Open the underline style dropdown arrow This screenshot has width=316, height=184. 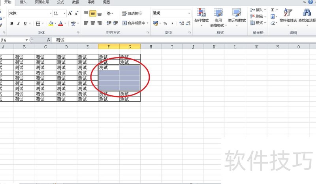pos(30,23)
